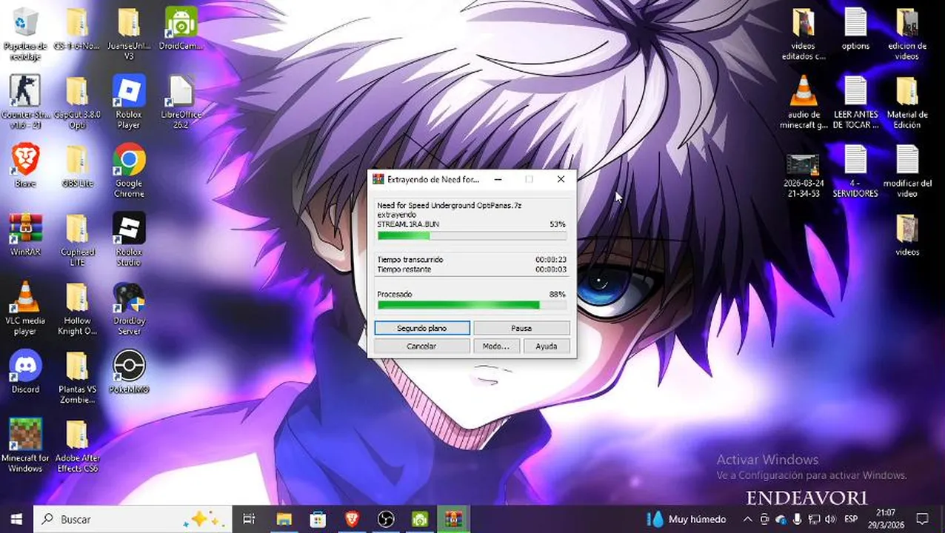This screenshot has height=533, width=945.
Task: Open the volume control tray icon
Action: [x=829, y=519]
